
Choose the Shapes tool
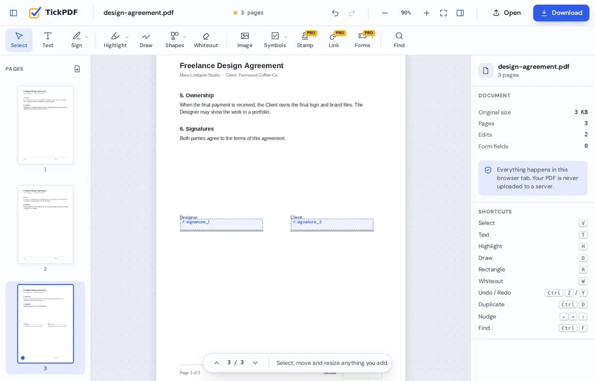[174, 40]
